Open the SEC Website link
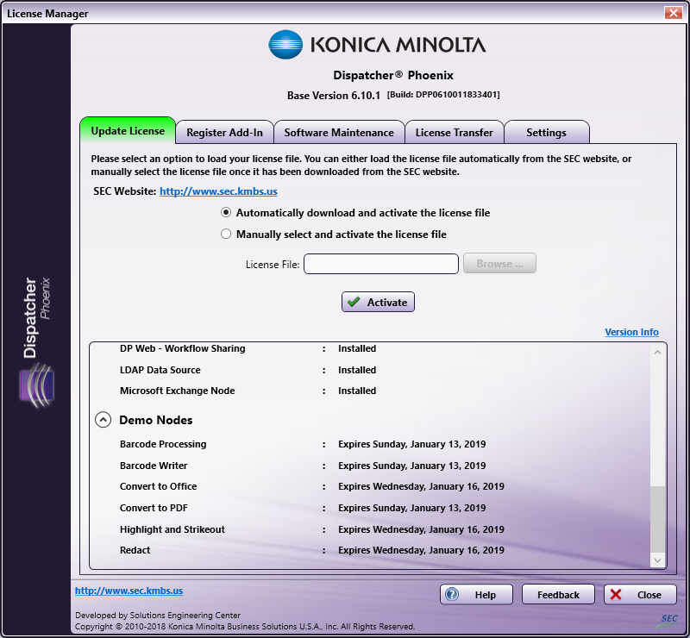The width and height of the screenshot is (690, 638). pos(218,191)
